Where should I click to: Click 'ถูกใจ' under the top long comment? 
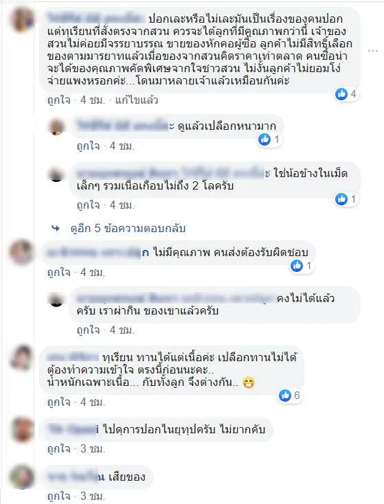click(x=58, y=100)
